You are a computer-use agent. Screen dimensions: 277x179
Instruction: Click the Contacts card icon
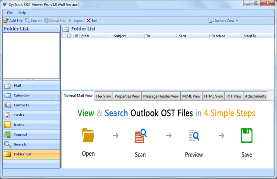coord(7,105)
